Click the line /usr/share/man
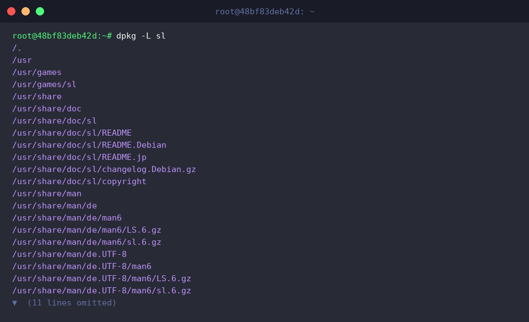529x322 pixels. 47,194
